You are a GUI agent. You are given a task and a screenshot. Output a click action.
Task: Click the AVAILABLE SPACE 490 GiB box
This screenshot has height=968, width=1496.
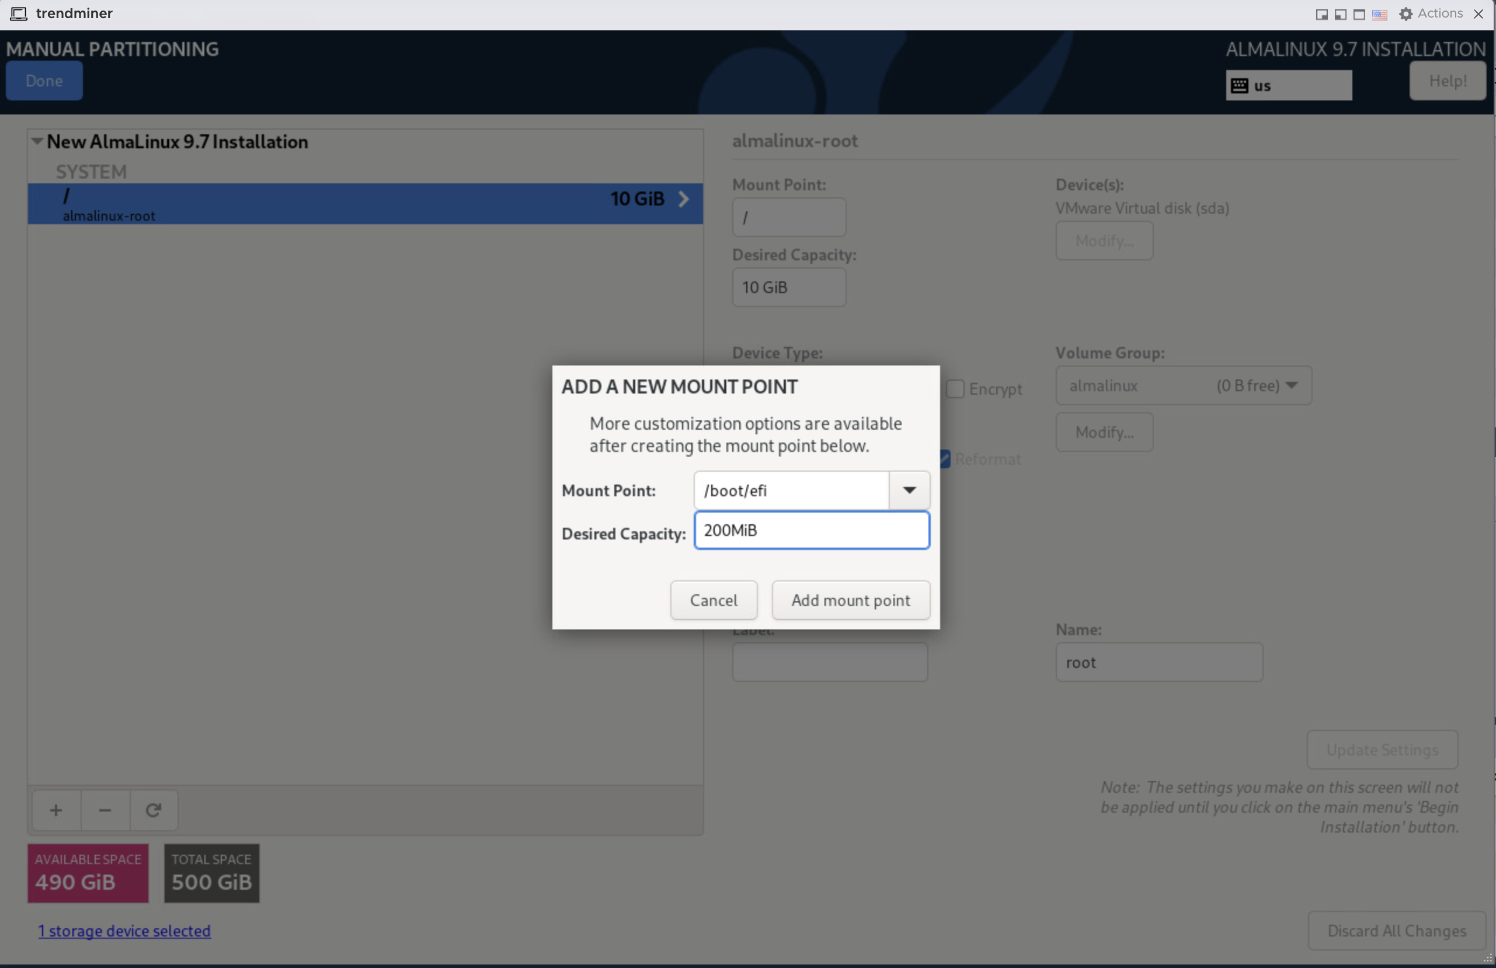(88, 873)
